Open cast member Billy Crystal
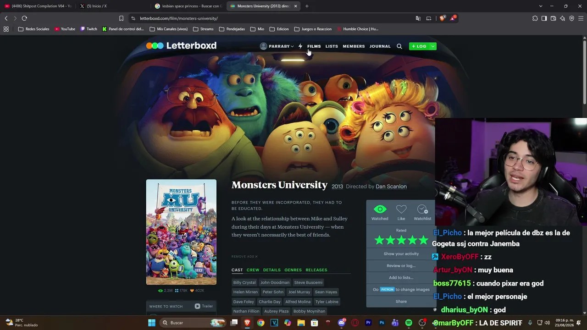The height and width of the screenshot is (330, 587). coord(244,282)
